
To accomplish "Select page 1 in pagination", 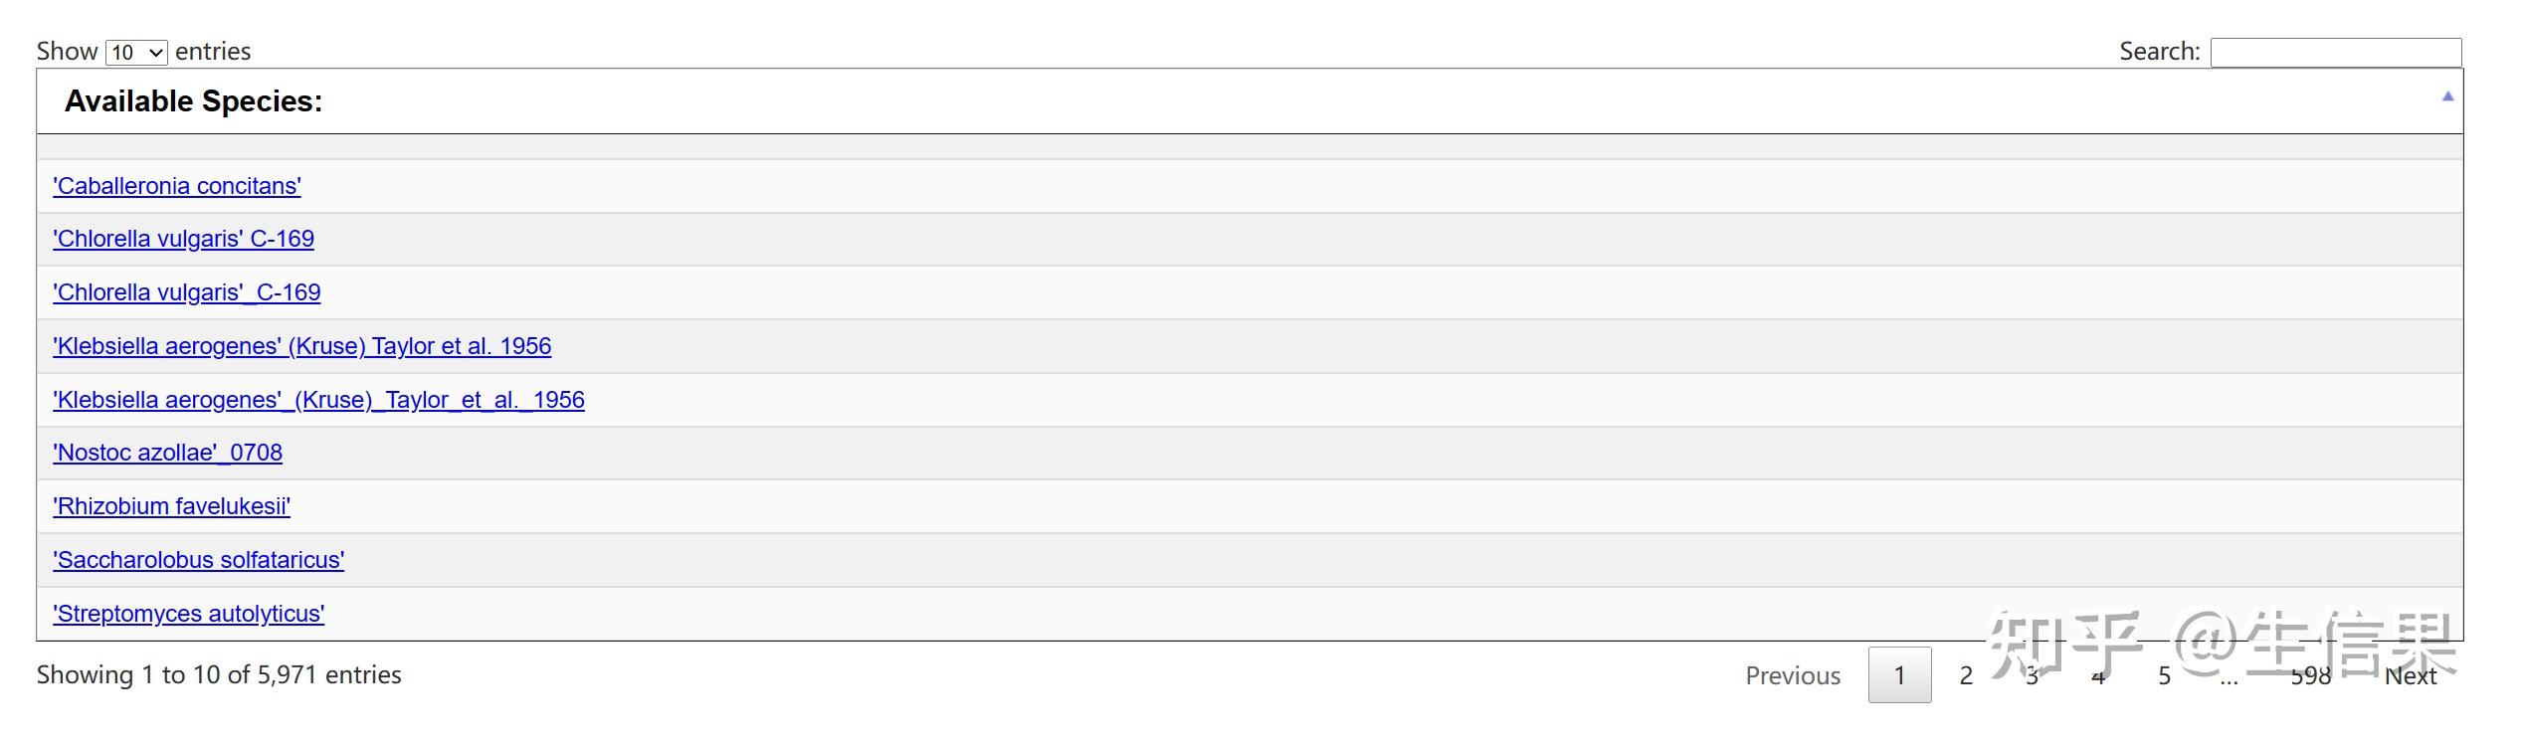I will [1899, 675].
